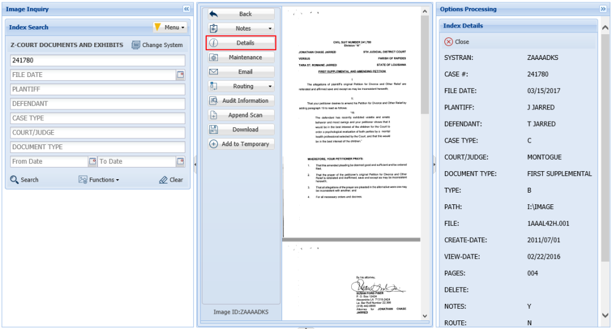The image size is (612, 329).
Task: Open the Index Search Menu dropdown
Action: pyautogui.click(x=170, y=28)
